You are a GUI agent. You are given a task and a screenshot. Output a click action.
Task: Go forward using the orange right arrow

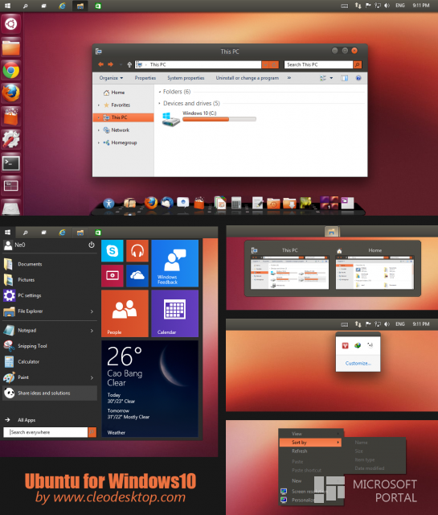[x=111, y=64]
